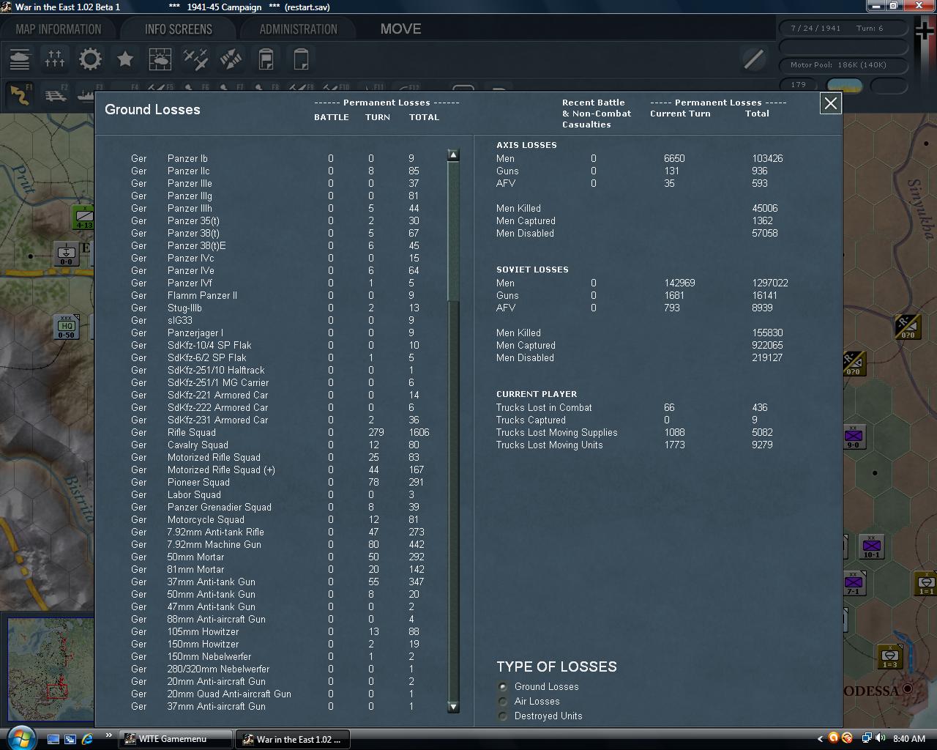Screen dimensions: 937x750
Task: Open the air doctrine planes icon
Action: click(x=195, y=59)
